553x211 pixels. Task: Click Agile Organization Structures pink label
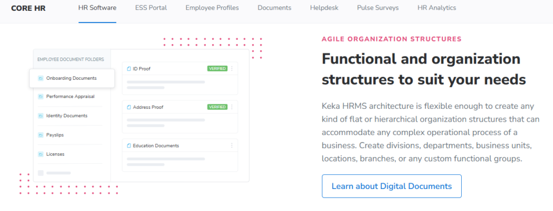tap(392, 39)
